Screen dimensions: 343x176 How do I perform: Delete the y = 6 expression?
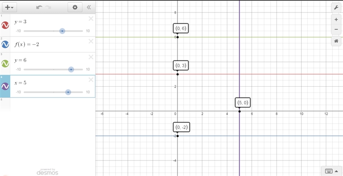tap(91, 57)
